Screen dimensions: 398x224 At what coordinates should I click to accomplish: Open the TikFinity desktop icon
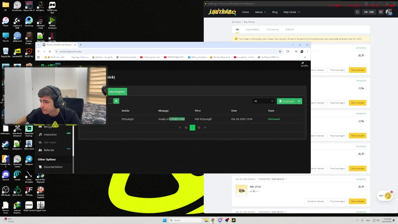pos(29,191)
